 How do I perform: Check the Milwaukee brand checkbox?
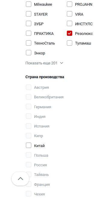coord(29,4)
